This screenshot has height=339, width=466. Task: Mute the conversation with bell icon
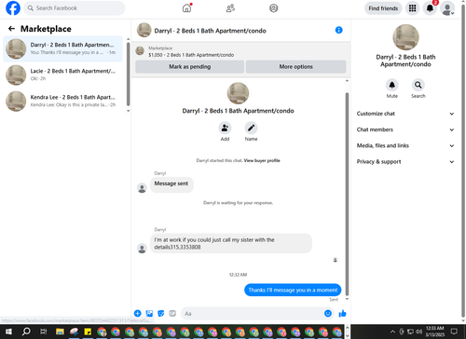click(x=392, y=85)
